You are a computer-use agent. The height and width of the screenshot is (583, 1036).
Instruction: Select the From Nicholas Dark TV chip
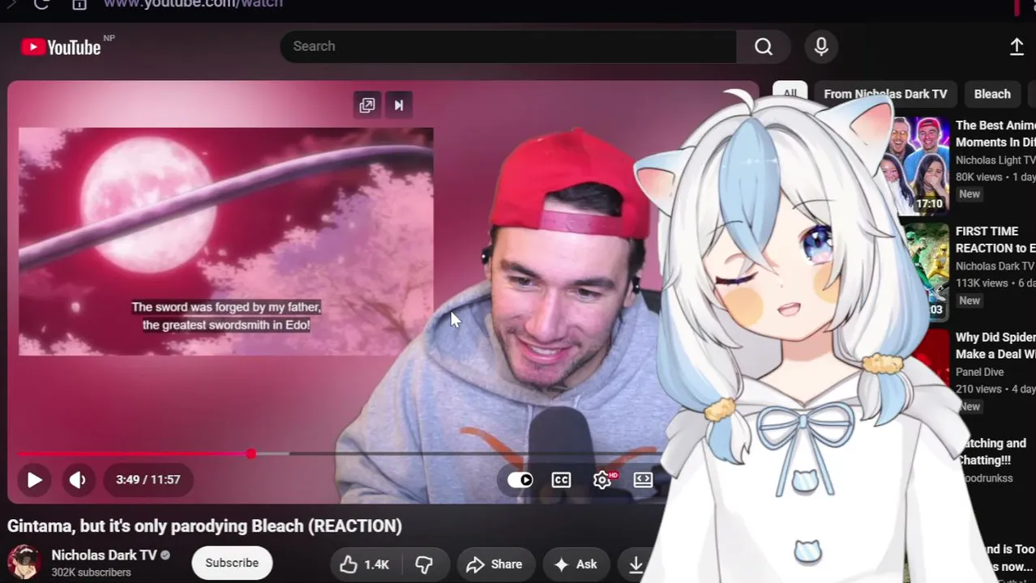[885, 94]
